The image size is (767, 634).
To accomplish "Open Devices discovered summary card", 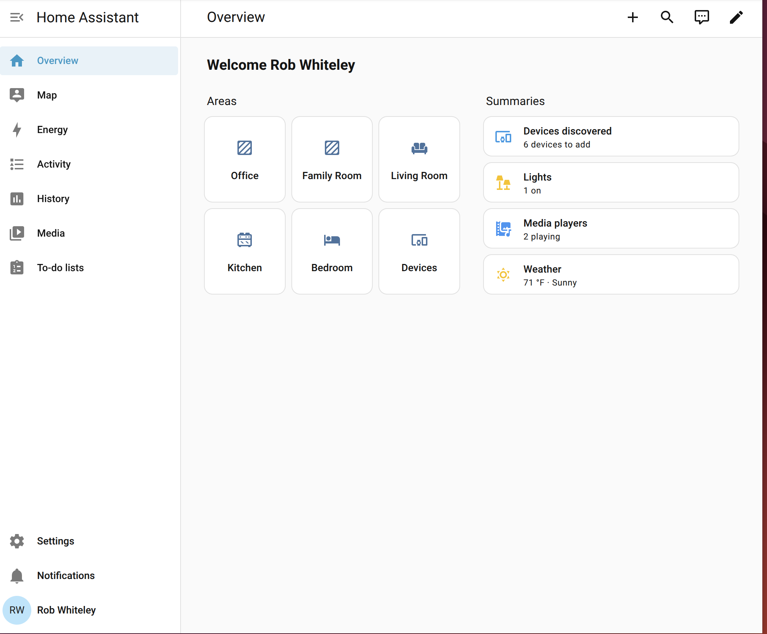I will point(611,137).
